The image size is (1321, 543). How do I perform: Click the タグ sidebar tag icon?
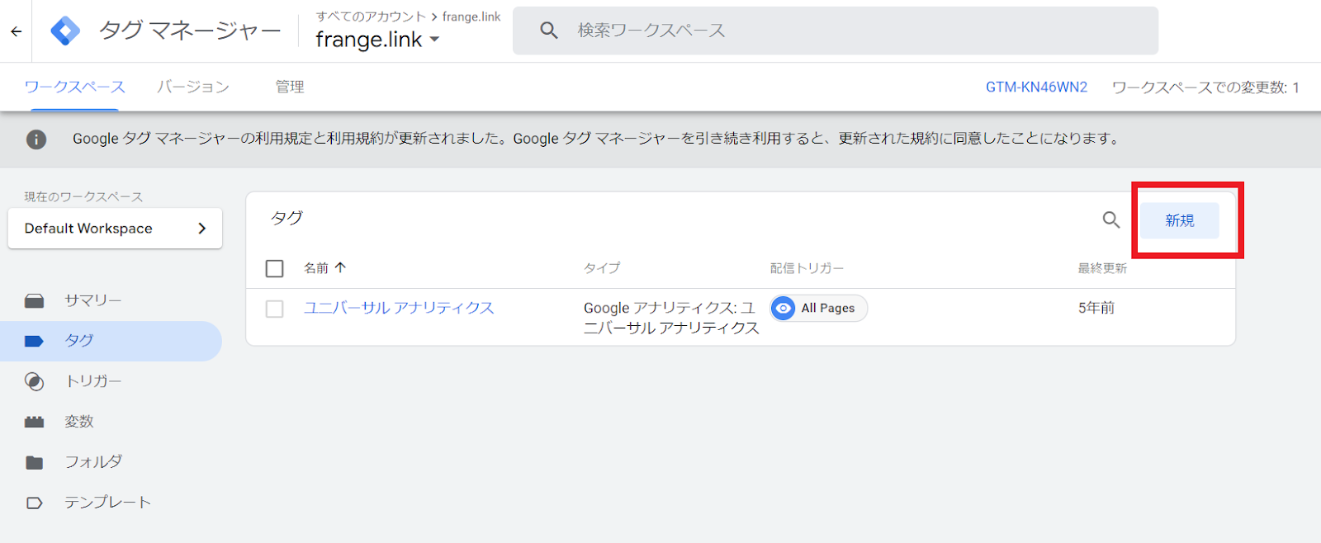pos(34,341)
